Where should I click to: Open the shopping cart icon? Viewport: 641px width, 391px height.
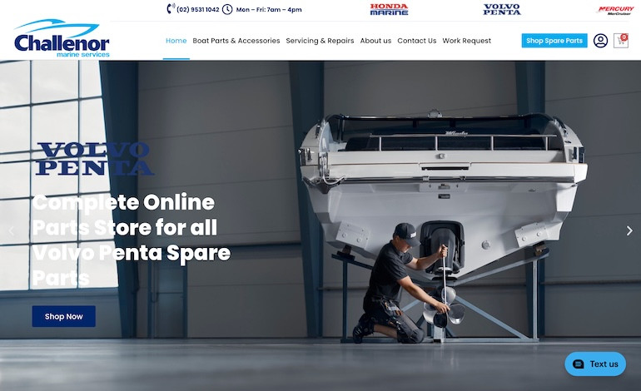pyautogui.click(x=620, y=41)
